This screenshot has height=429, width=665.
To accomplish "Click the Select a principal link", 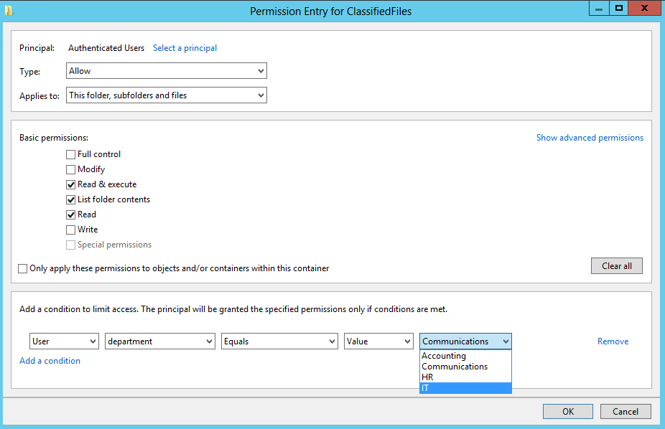I will pos(185,48).
